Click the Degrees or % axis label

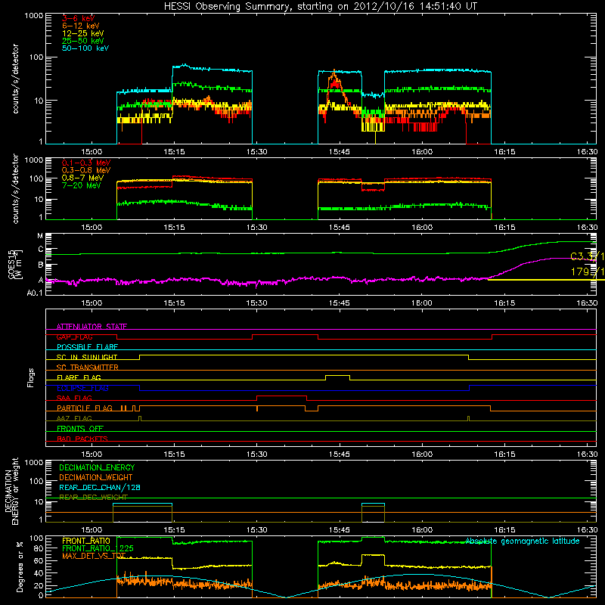coord(20,566)
